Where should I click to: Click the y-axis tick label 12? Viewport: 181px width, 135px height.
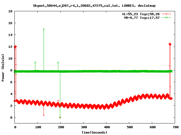coord(10,47)
